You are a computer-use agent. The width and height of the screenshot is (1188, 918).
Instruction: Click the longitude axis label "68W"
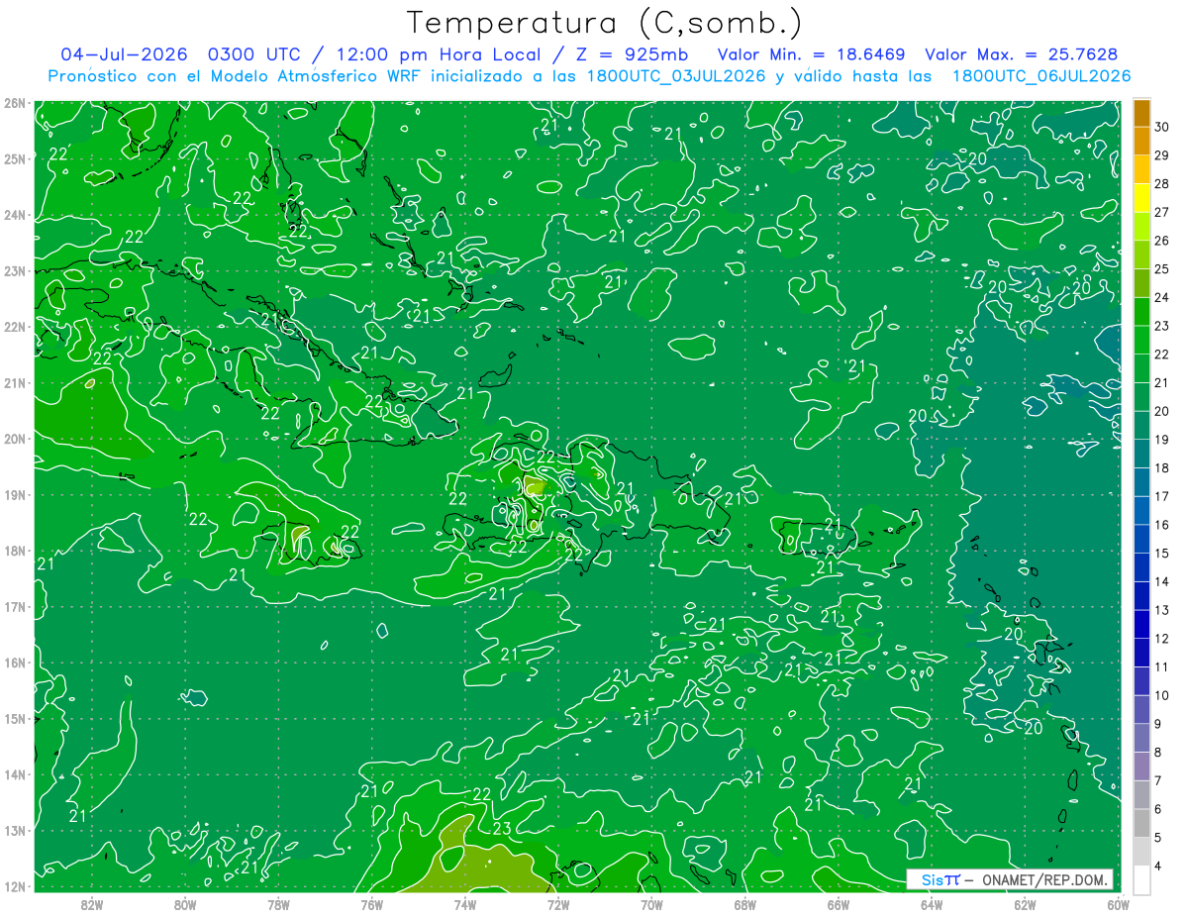744,903
